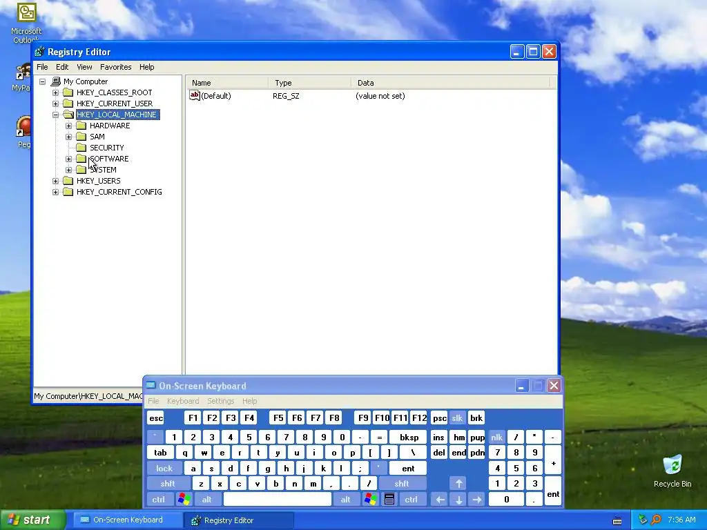
Task: Expand the SOFTWARE key
Action: [68, 159]
